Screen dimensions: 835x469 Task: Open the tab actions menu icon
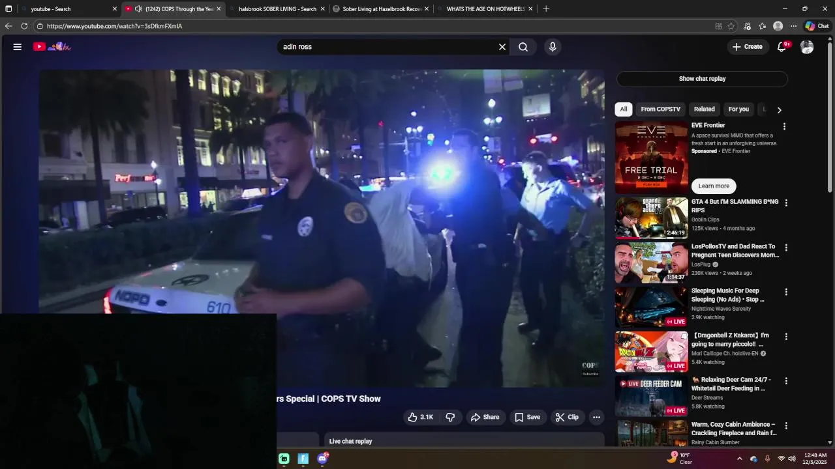[8, 9]
